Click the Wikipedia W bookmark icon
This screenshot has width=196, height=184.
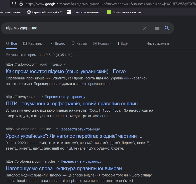(69, 12)
